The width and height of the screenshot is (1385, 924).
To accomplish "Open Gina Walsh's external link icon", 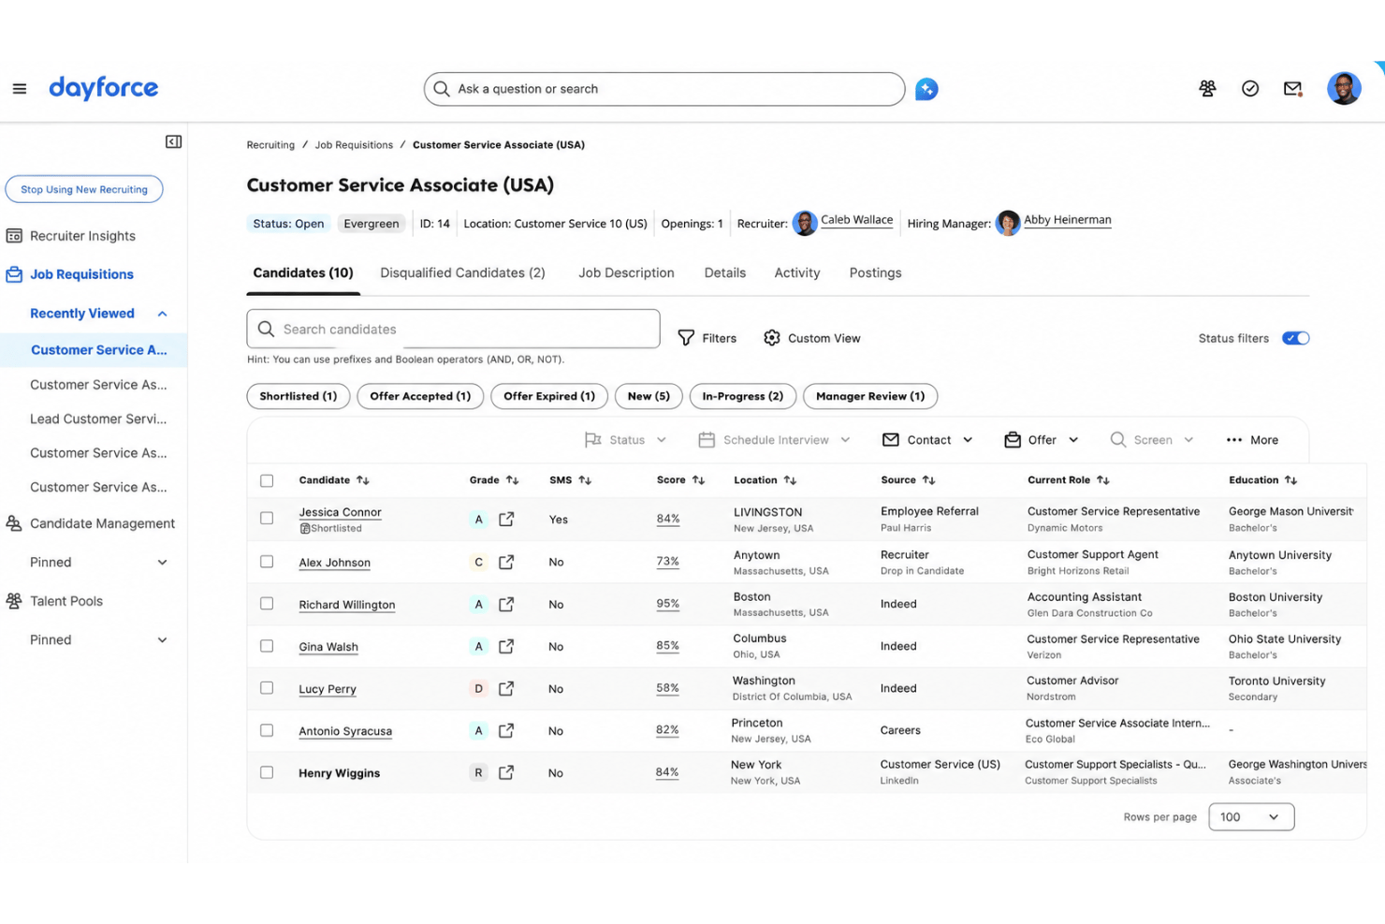I will click(x=506, y=646).
